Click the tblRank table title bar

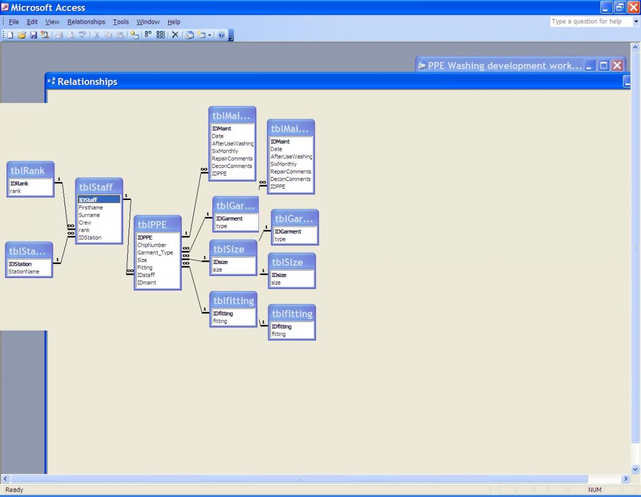point(31,171)
